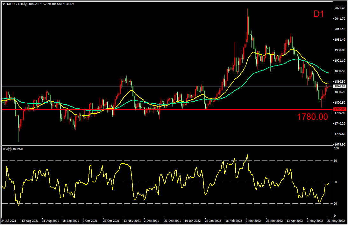
Task: Click the 21 May 2022 date marker
Action: pos(336,221)
